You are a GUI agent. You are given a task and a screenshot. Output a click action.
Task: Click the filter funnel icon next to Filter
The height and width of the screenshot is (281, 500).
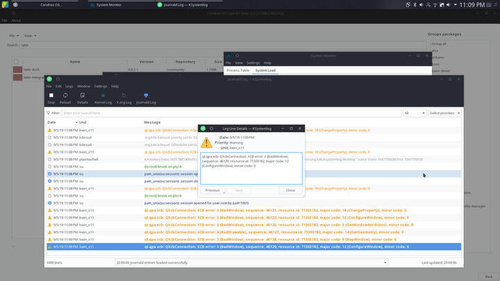(48, 113)
